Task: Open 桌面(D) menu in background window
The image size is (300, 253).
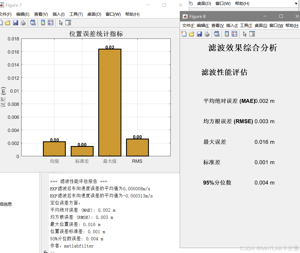Action: 204,4
